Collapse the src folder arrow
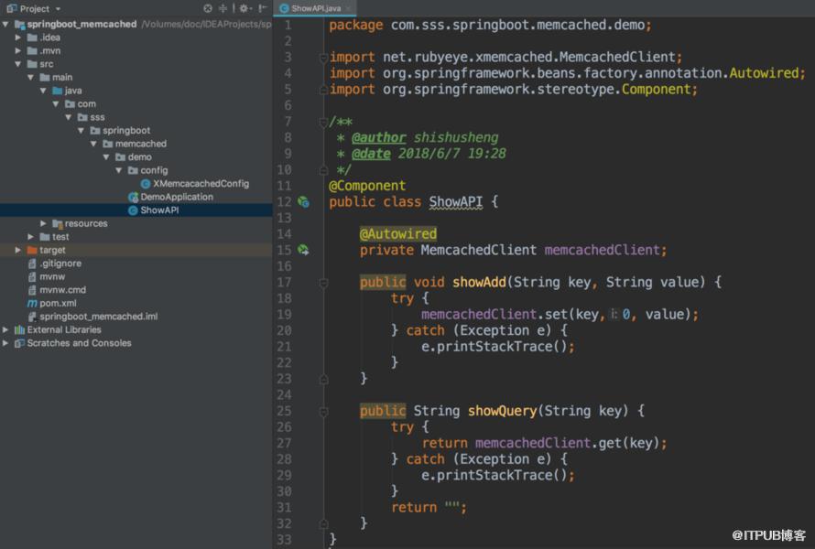The width and height of the screenshot is (815, 549). point(18,64)
